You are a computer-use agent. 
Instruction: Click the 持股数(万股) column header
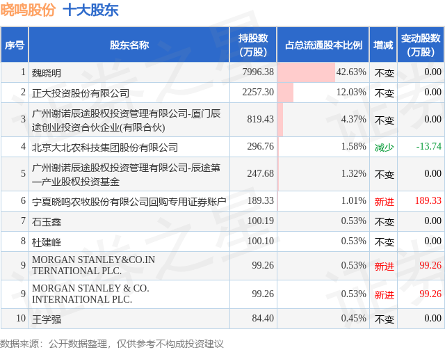253,45
